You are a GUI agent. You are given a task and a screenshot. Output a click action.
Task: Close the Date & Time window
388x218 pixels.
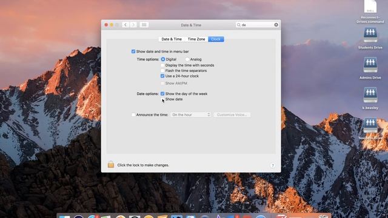pyautogui.click(x=106, y=25)
